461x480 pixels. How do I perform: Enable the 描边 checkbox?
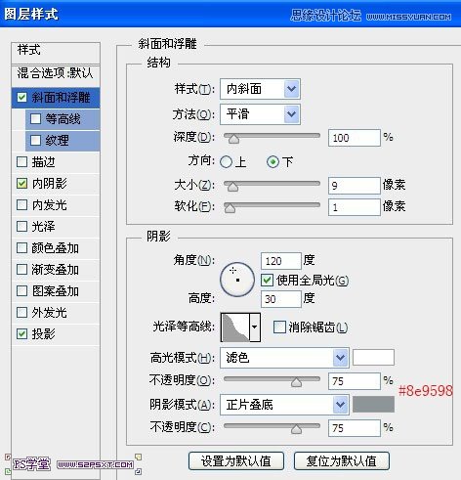tap(21, 162)
